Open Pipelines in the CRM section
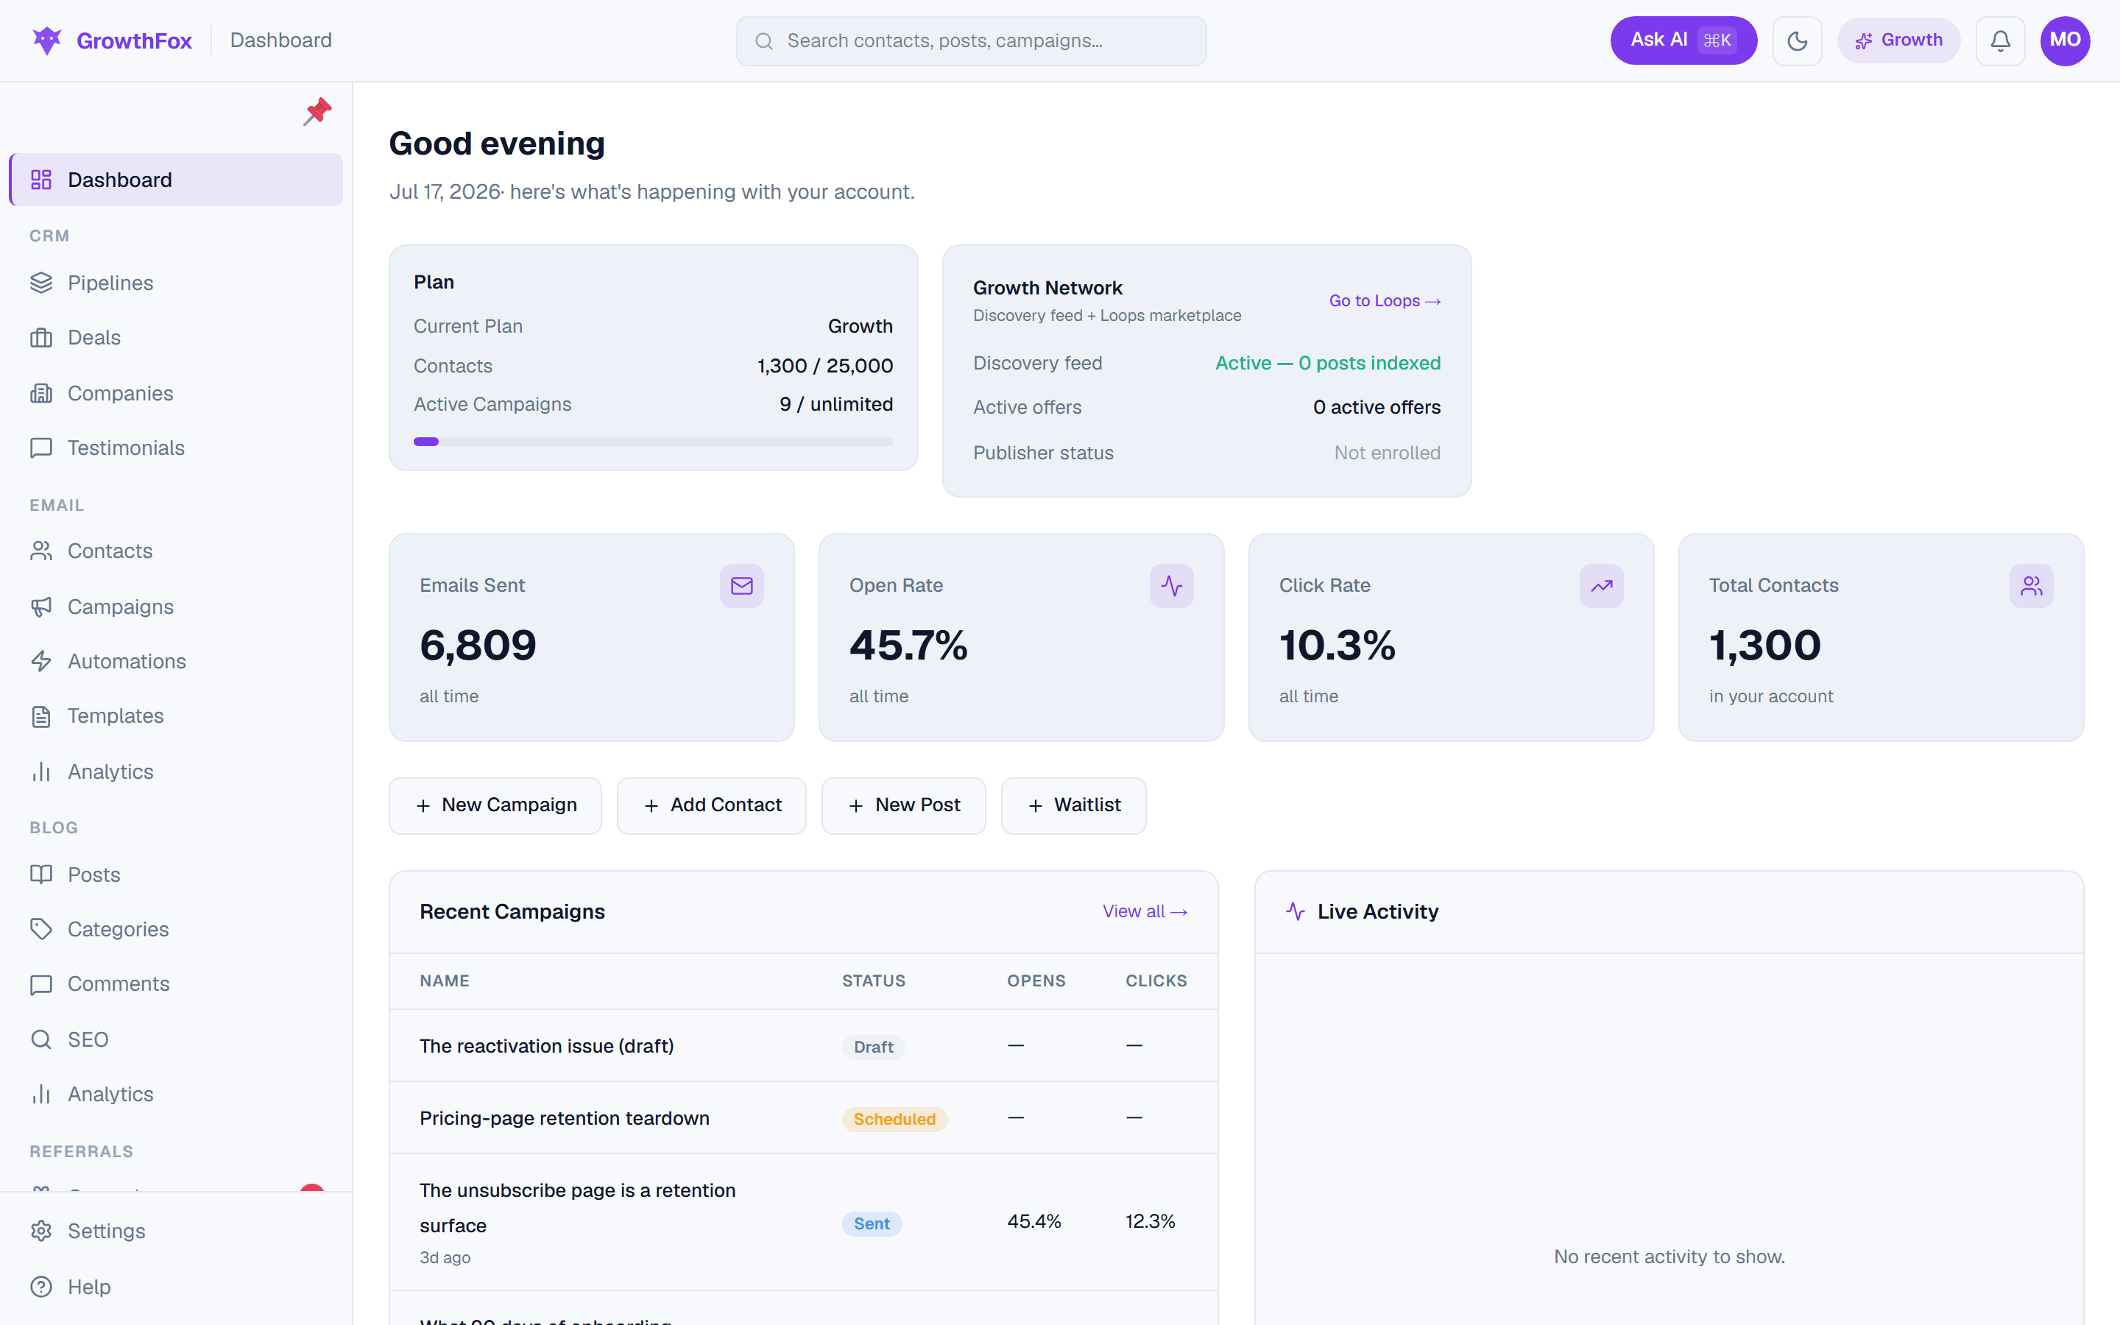The image size is (2120, 1325). tap(176, 283)
